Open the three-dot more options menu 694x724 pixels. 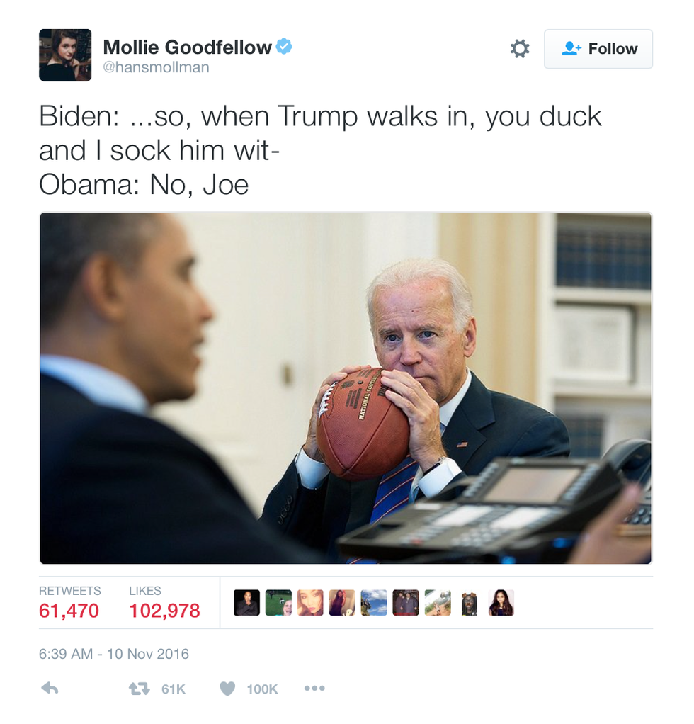point(314,689)
